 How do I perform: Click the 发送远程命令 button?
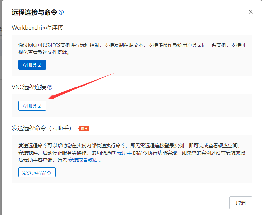point(37,172)
